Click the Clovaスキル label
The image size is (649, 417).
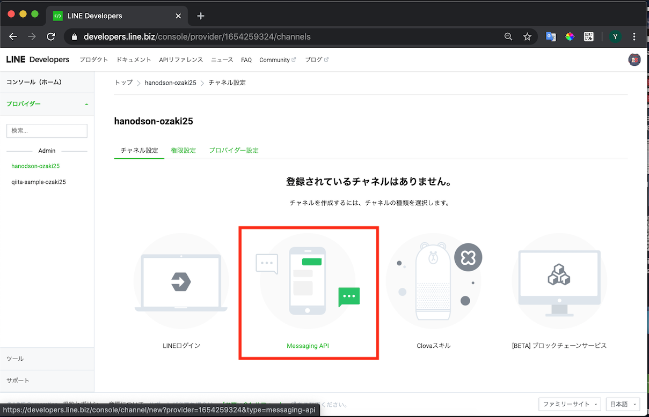pyautogui.click(x=434, y=346)
